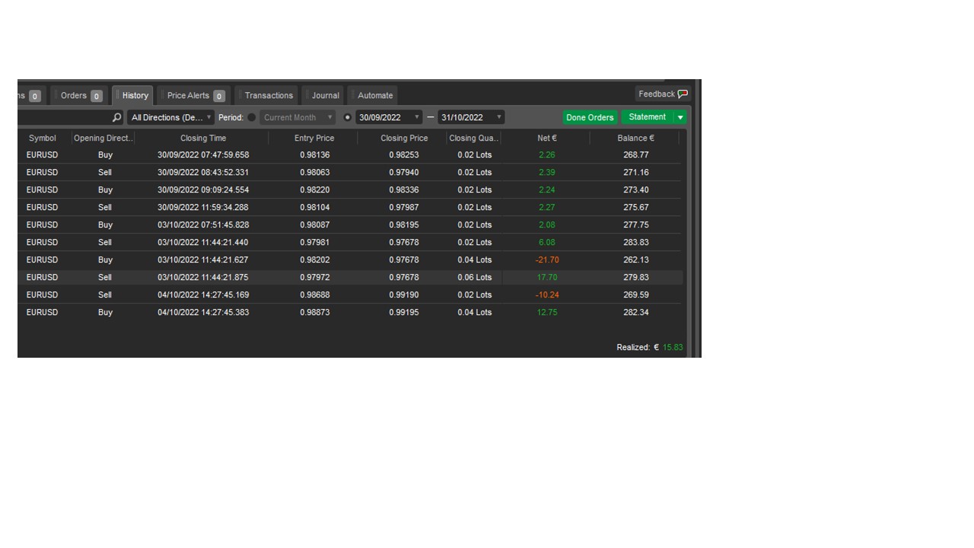This screenshot has height=548, width=974.
Task: Switch to the Automate tab
Action: coord(373,95)
